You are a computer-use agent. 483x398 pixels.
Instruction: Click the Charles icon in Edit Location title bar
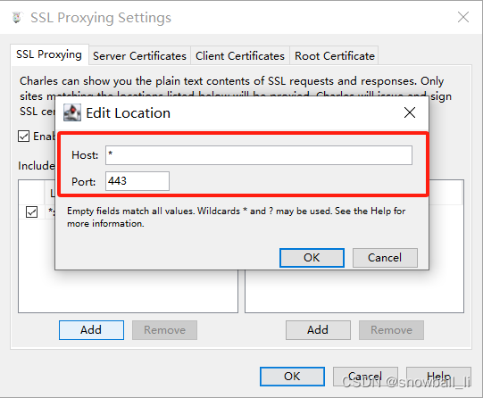pos(72,112)
